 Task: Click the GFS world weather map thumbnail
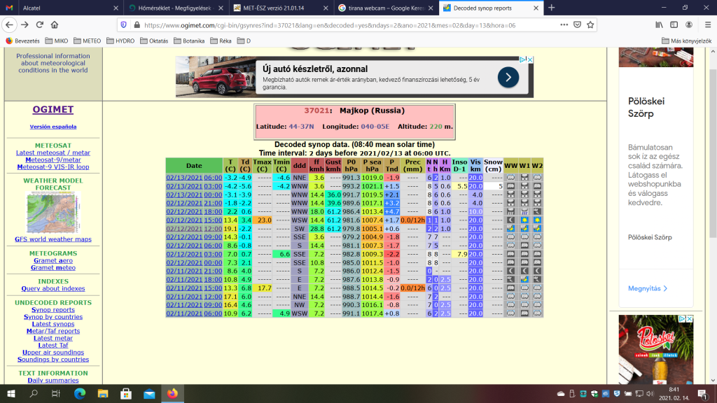click(53, 212)
